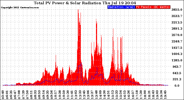184x100 pixels.
Task: Click the 'Copyright 2012 Cartronics.com' text
Action: [20, 7]
